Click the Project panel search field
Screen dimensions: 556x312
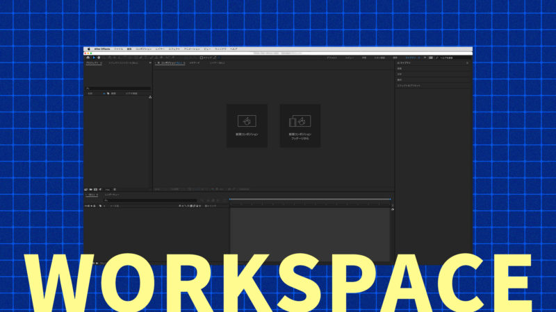click(x=118, y=88)
